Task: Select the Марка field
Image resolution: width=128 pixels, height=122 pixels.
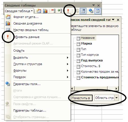Action: coord(87,43)
